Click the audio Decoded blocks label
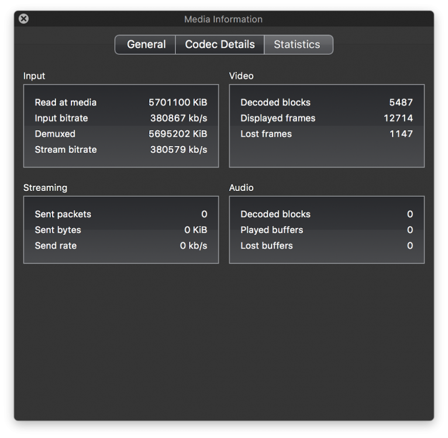Image resolution: width=448 pixels, height=438 pixels. (275, 214)
